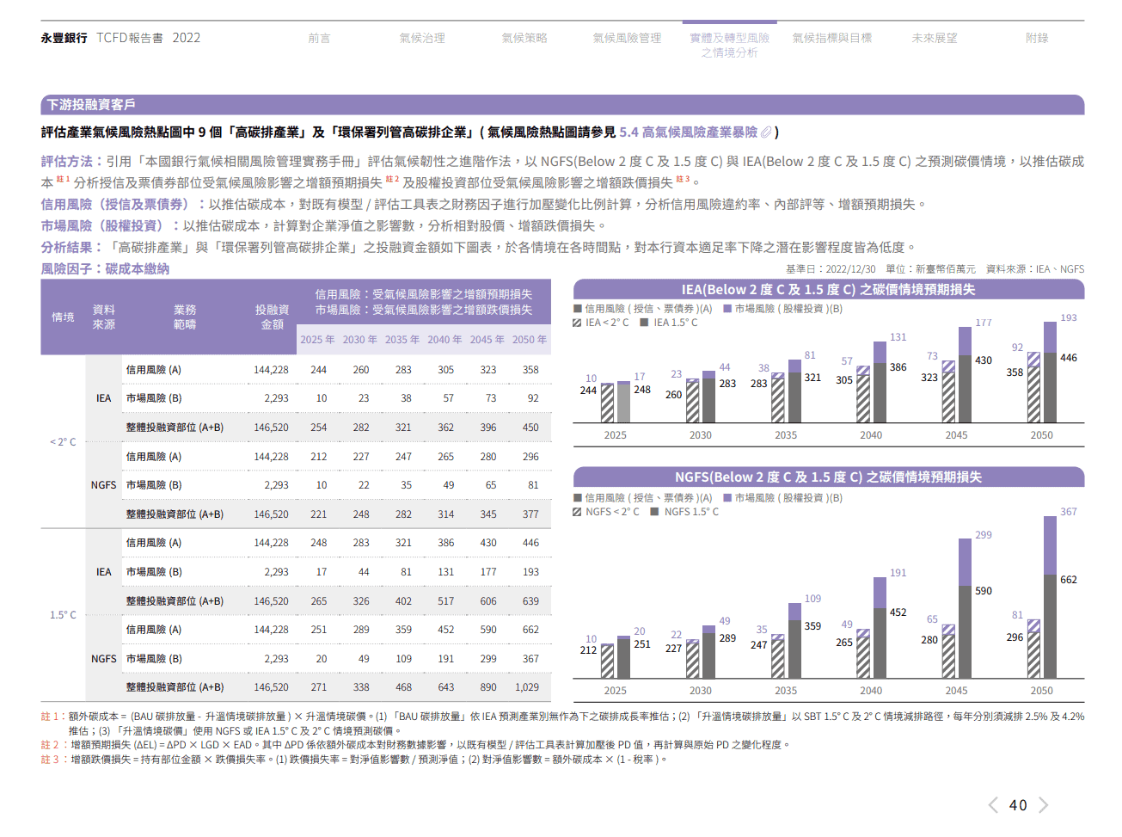Click the link icon after 高氣候風險產業暴險
1122x837 pixels.
pos(766,132)
